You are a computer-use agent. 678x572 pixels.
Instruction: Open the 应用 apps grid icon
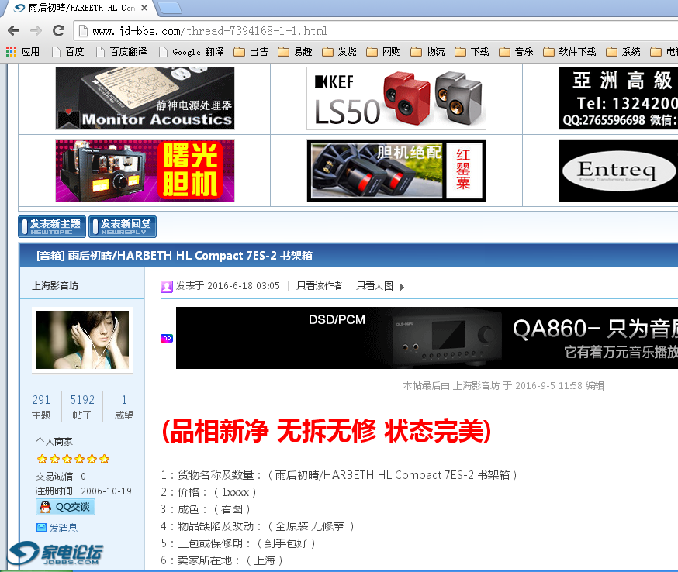click(11, 52)
